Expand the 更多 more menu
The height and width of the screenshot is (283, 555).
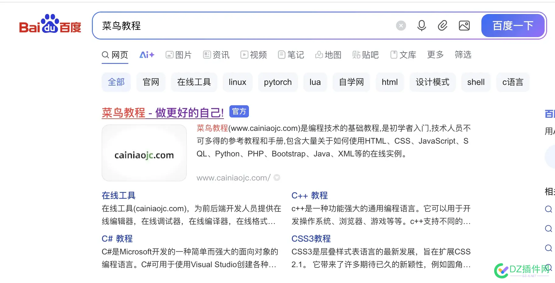pos(435,55)
